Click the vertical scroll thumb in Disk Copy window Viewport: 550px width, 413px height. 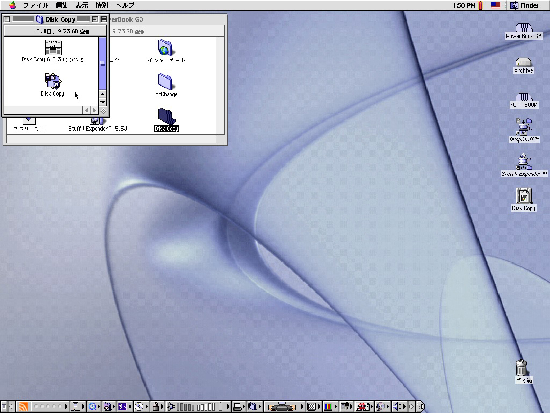click(103, 63)
